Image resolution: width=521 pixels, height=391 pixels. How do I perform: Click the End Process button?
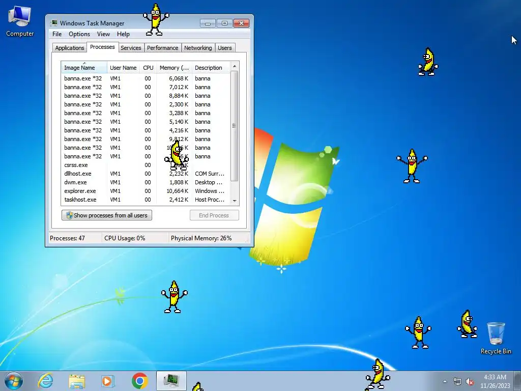pyautogui.click(x=214, y=215)
